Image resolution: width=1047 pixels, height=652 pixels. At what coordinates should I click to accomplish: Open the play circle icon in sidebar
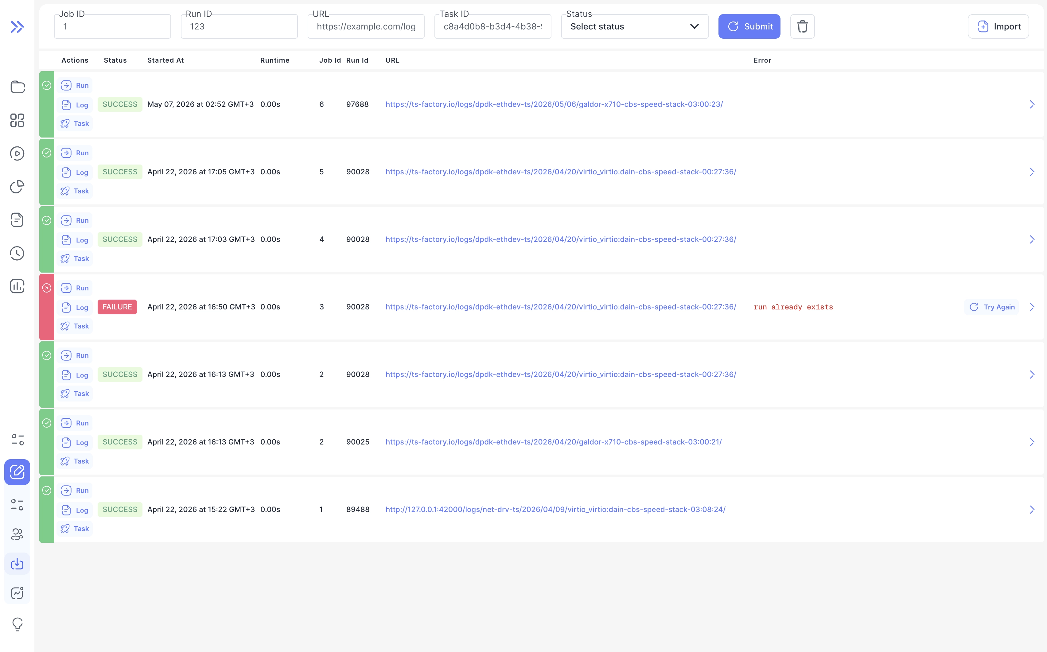tap(17, 153)
